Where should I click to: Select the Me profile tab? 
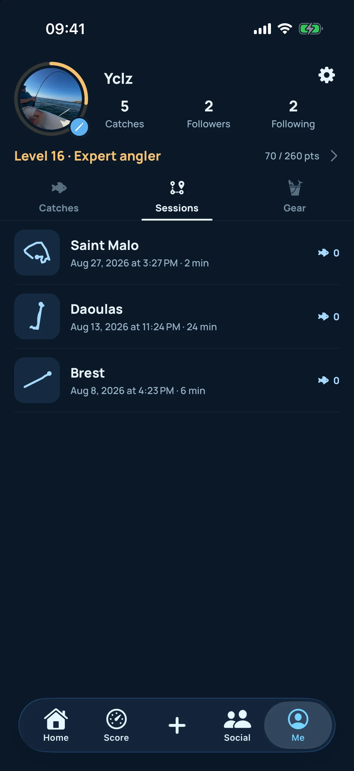[x=298, y=725]
